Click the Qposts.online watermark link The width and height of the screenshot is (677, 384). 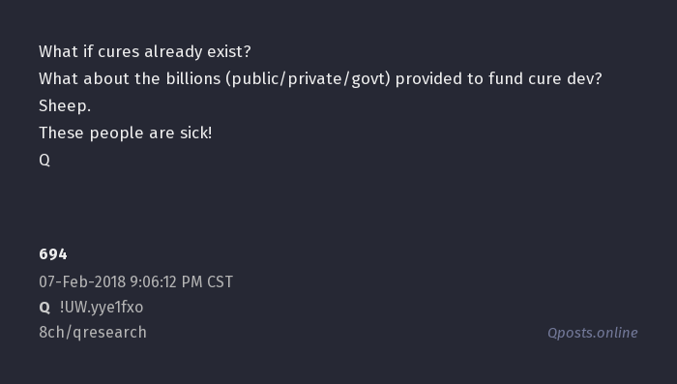click(592, 333)
